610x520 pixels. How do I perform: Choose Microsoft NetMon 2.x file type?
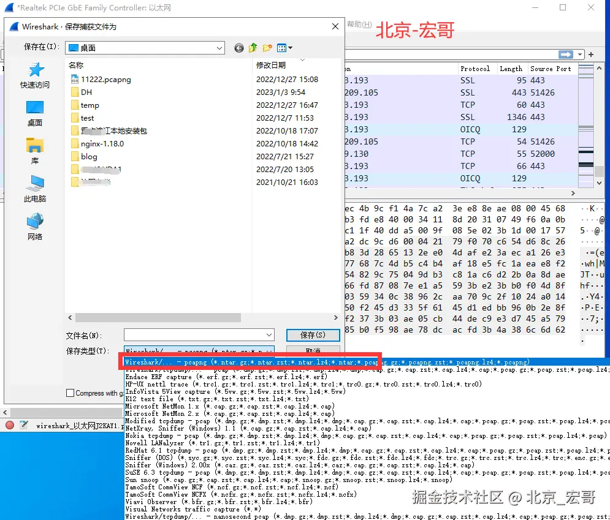(x=229, y=413)
